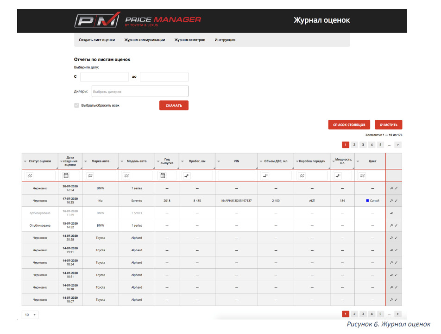Screen dimensions: 441x334
Task: Open Журнал осмотров menu item
Action: [x=190, y=40]
